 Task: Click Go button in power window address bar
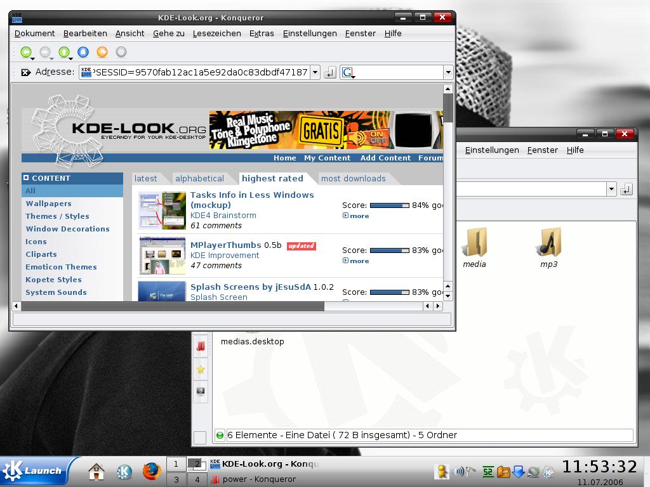(x=627, y=189)
